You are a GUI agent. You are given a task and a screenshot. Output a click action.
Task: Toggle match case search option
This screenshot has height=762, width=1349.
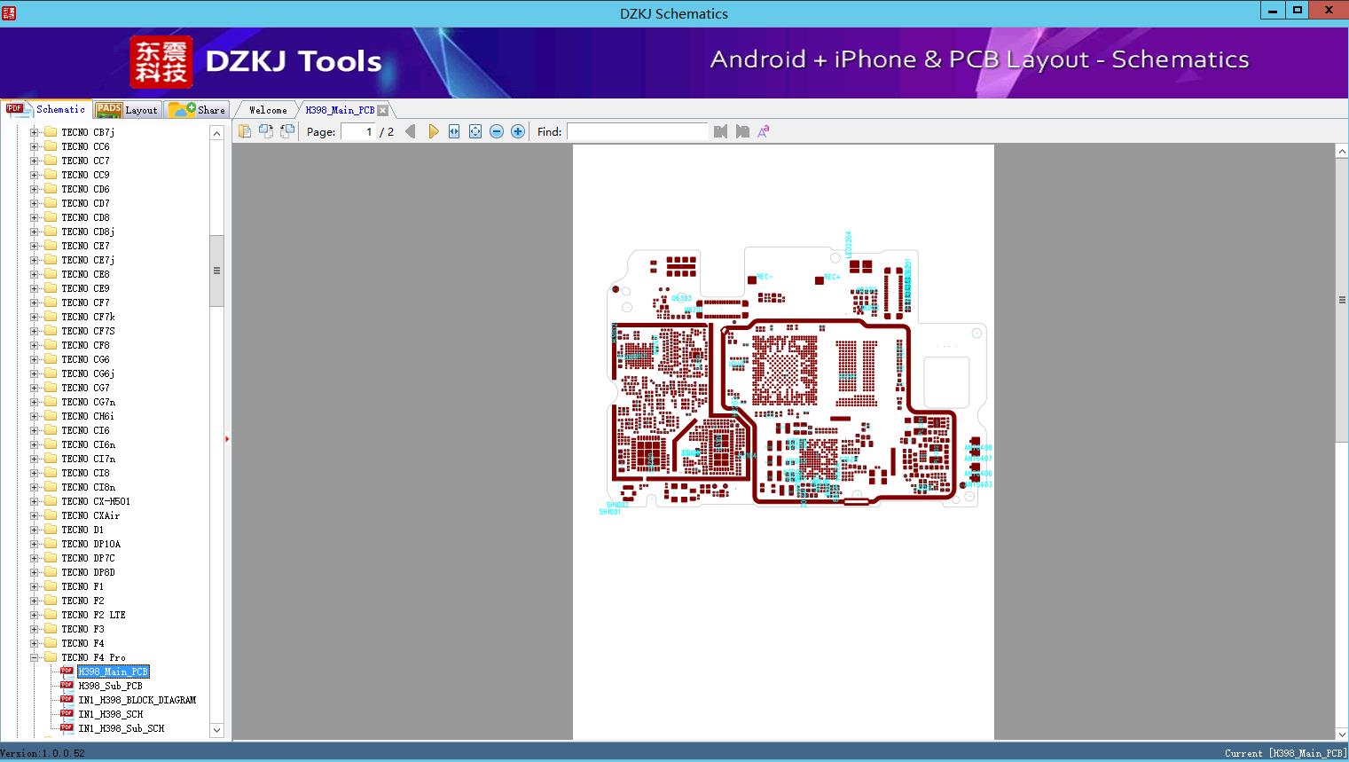point(764,131)
